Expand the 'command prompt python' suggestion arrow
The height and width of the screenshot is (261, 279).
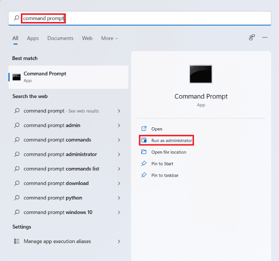(119, 198)
